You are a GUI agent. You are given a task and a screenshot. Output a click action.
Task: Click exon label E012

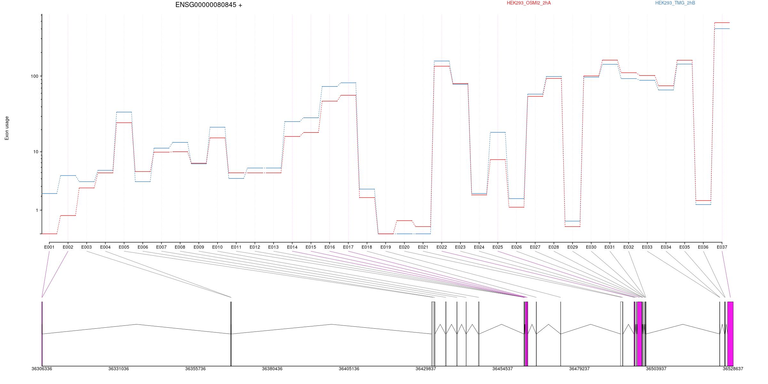255,247
